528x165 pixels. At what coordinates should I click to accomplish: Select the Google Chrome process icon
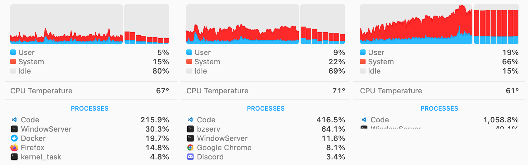190,147
